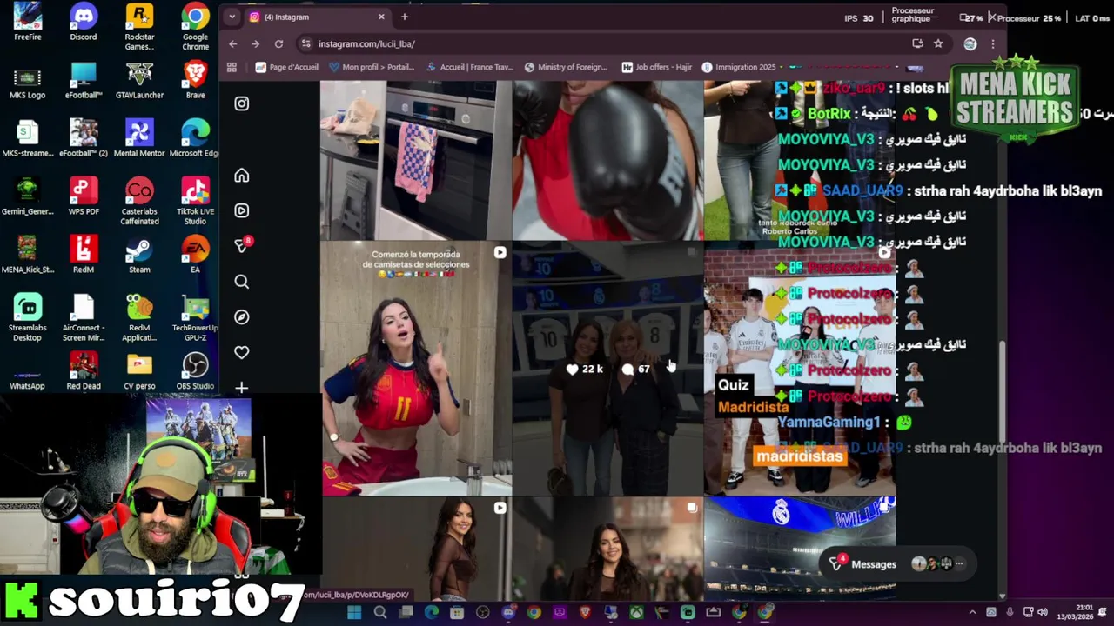Bookmark this page with the star icon
1114x626 pixels.
pos(938,43)
